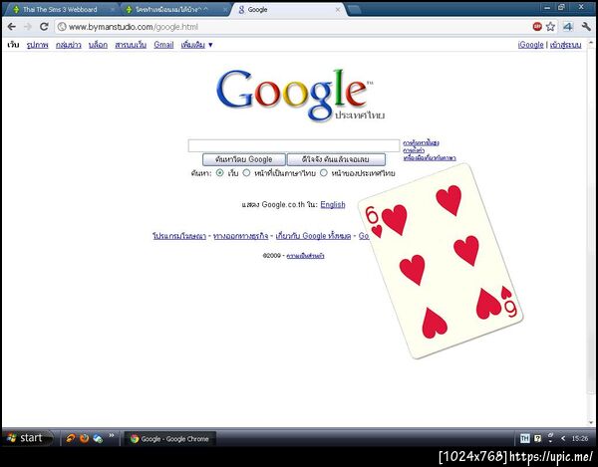
Task: Click the scrollbar down arrow
Action: pos(591,423)
